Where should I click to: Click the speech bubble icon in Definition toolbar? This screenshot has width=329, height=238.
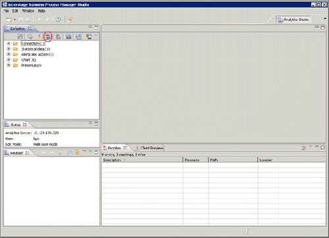30,37
